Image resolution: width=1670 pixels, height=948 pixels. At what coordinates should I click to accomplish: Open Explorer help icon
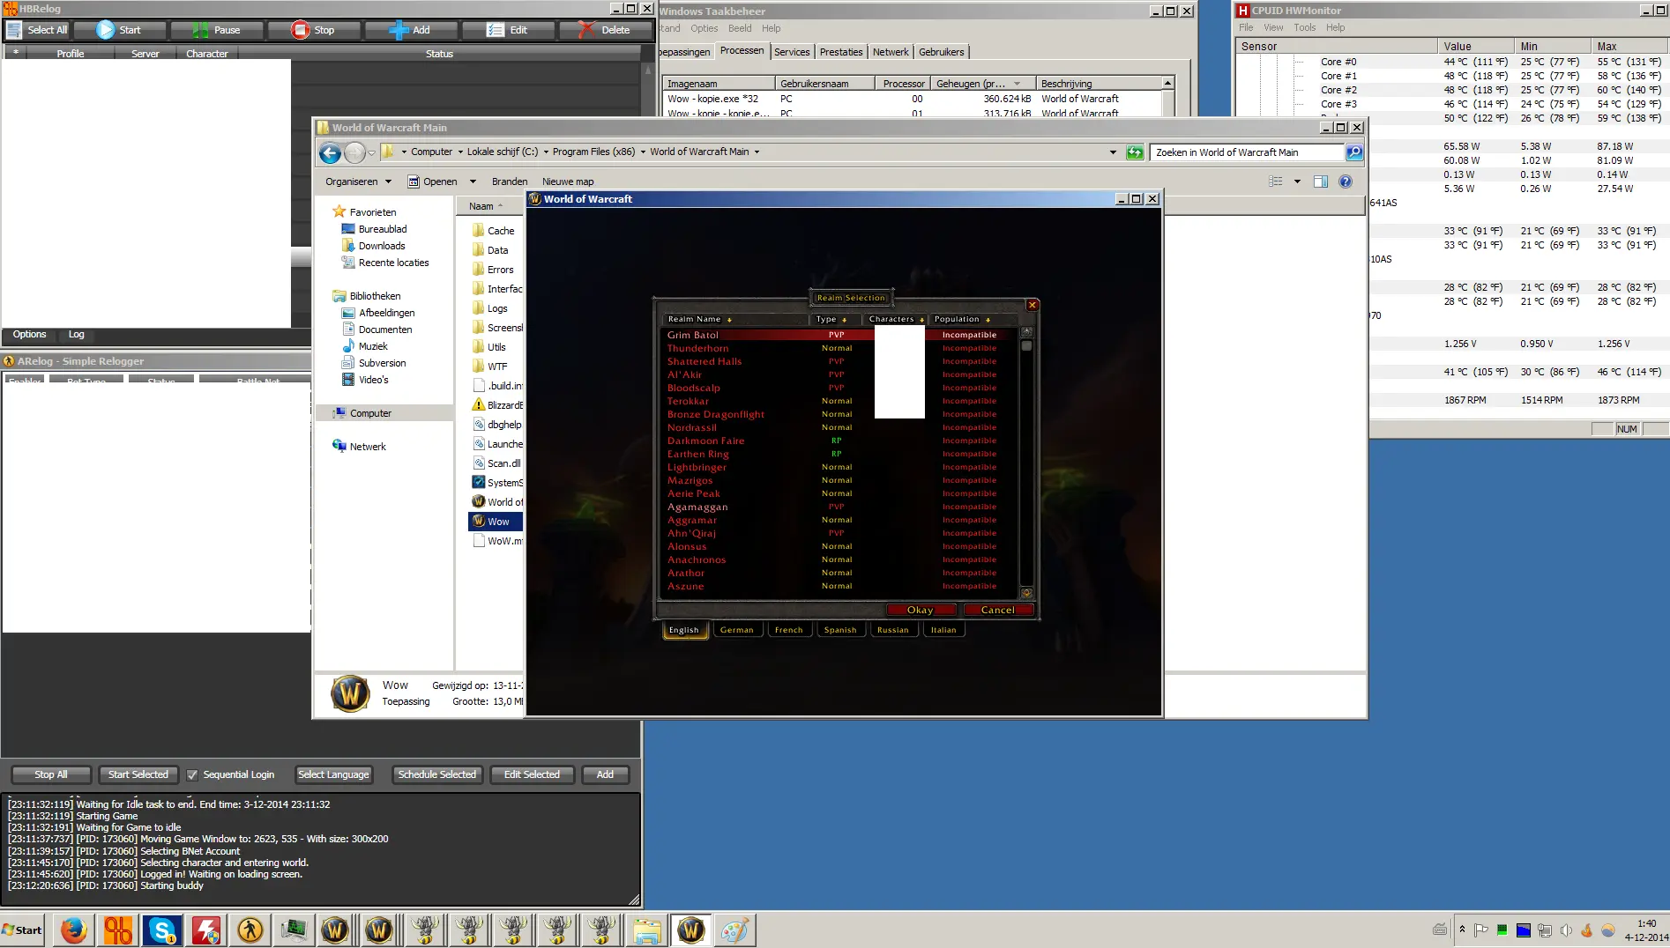pyautogui.click(x=1346, y=181)
